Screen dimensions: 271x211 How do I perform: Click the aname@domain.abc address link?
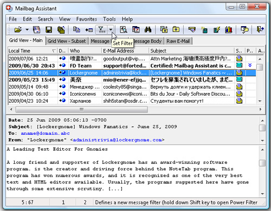coord(45,133)
